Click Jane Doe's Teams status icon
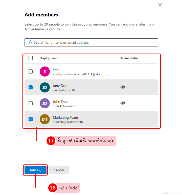The width and height of the screenshot is (182, 195). (123, 87)
